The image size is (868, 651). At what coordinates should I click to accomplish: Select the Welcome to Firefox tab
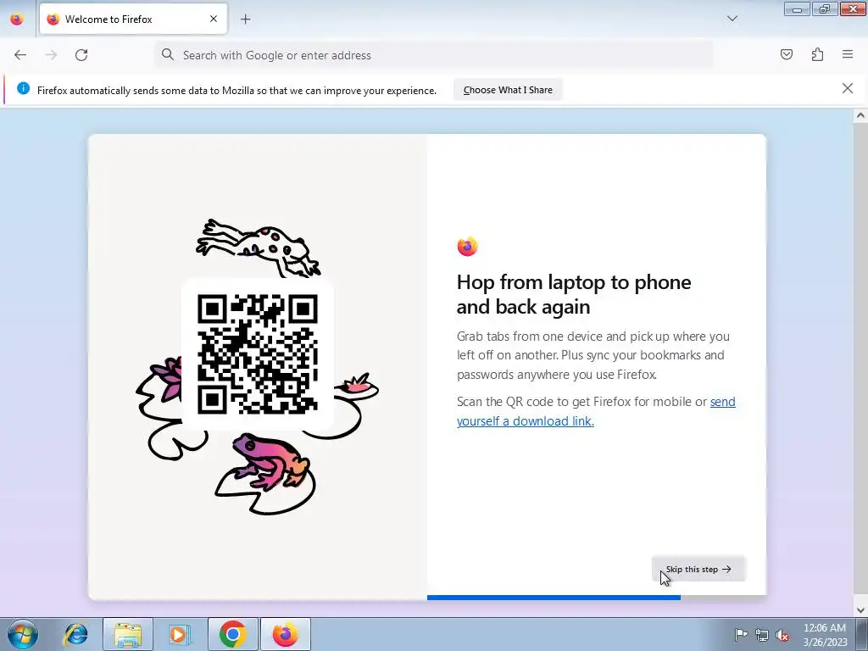133,19
